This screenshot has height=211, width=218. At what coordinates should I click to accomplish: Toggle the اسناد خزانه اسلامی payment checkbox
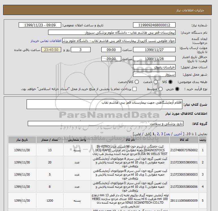pos(134,89)
